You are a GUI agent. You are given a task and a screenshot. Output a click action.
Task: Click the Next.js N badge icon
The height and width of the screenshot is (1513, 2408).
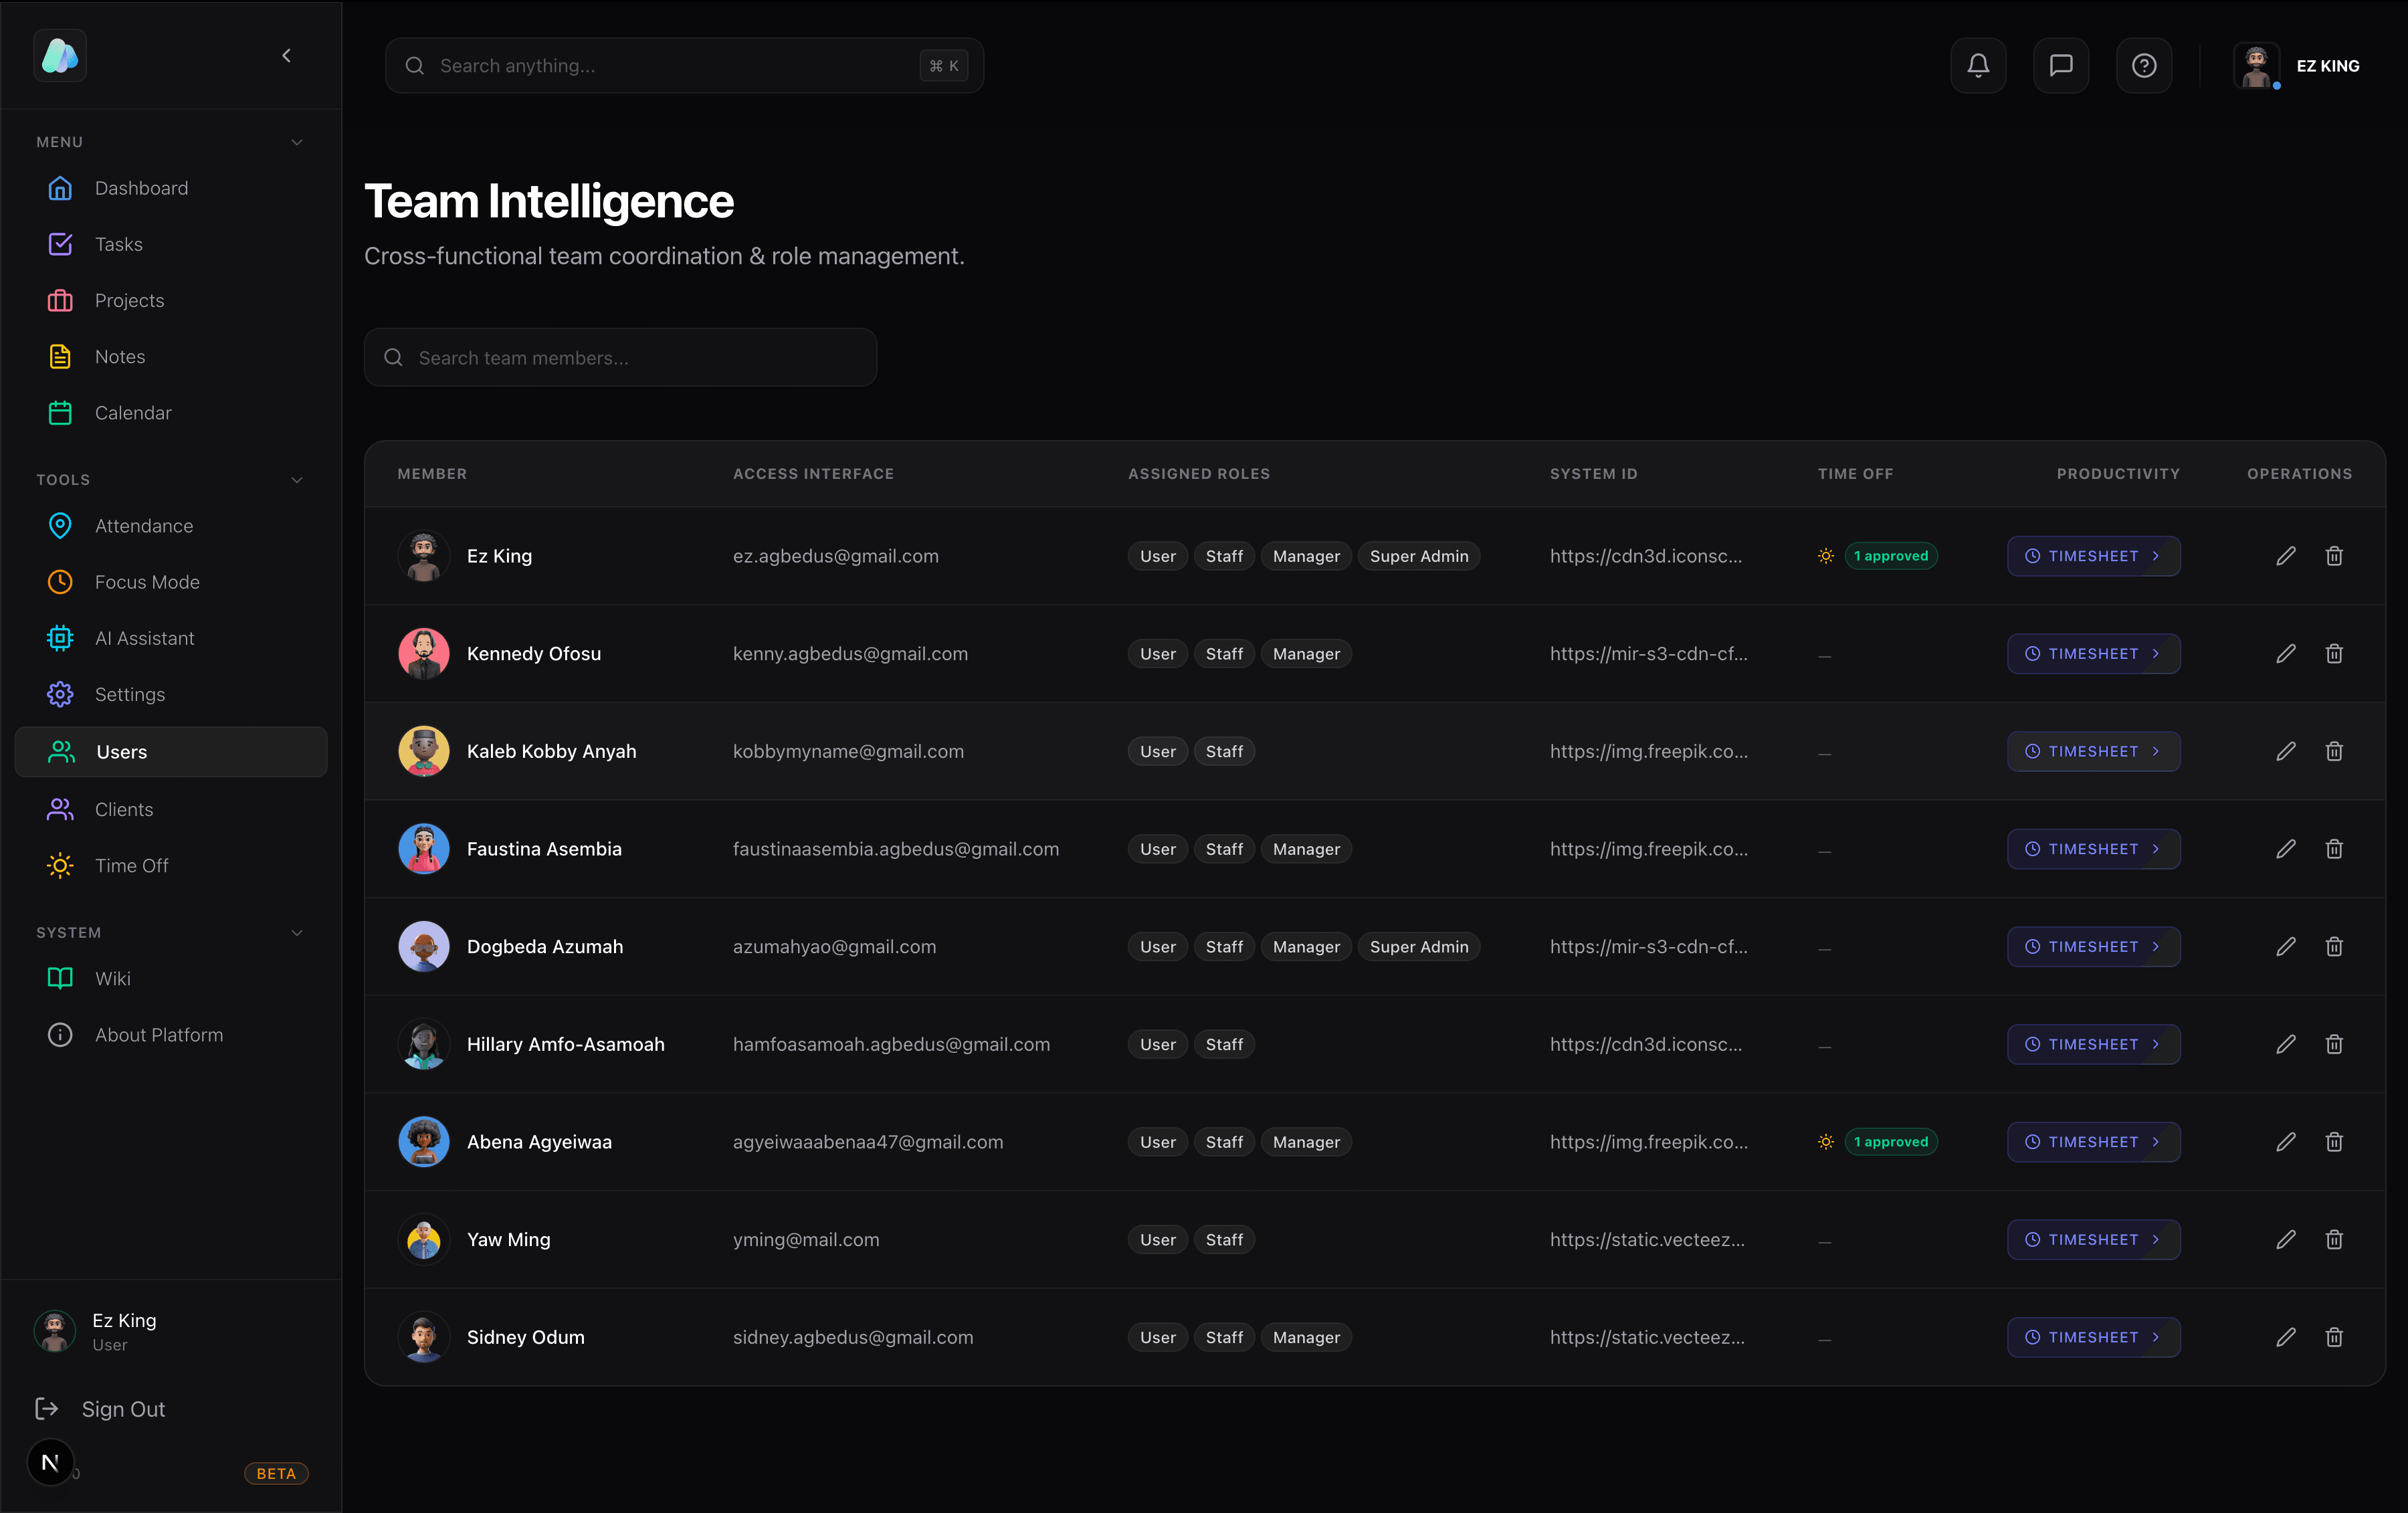click(50, 1462)
